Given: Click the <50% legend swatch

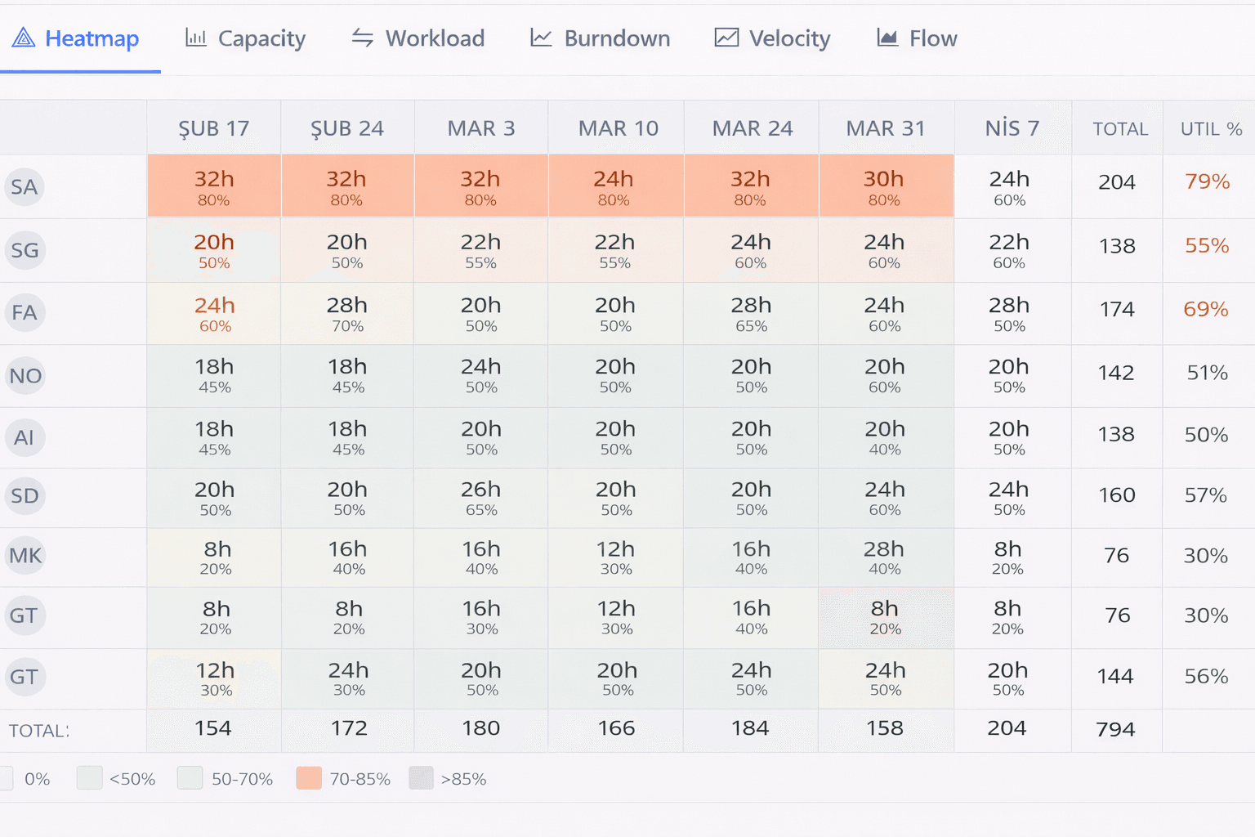Looking at the screenshot, I should [x=89, y=778].
